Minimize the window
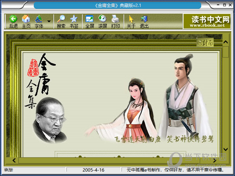Screen dimensions: 235x176 (218, 5)
